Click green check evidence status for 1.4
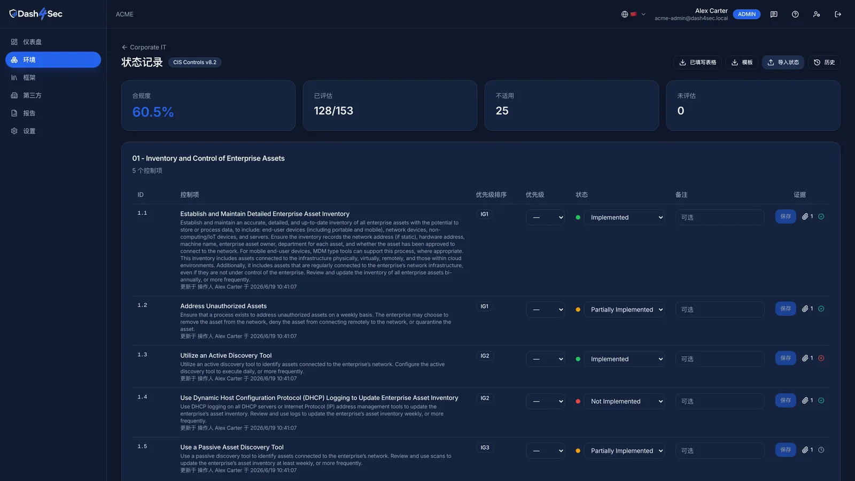The image size is (855, 481). pyautogui.click(x=821, y=400)
